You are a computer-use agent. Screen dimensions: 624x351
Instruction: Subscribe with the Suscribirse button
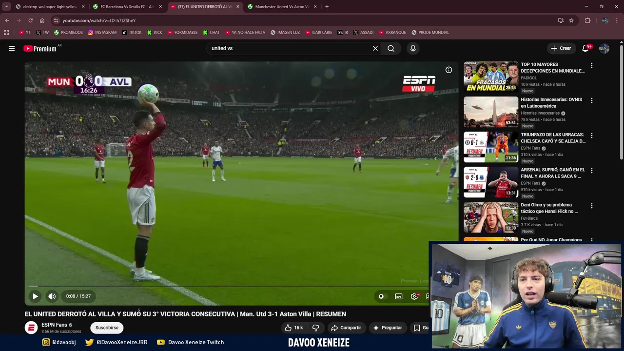(107, 328)
